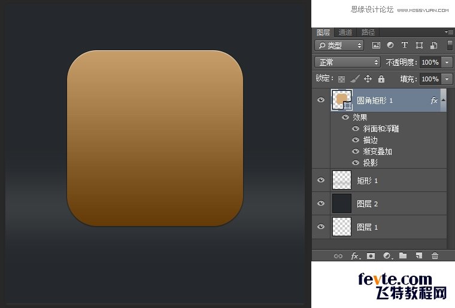The width and height of the screenshot is (455, 308).
Task: Click the 图层 2 layer name
Action: [368, 204]
